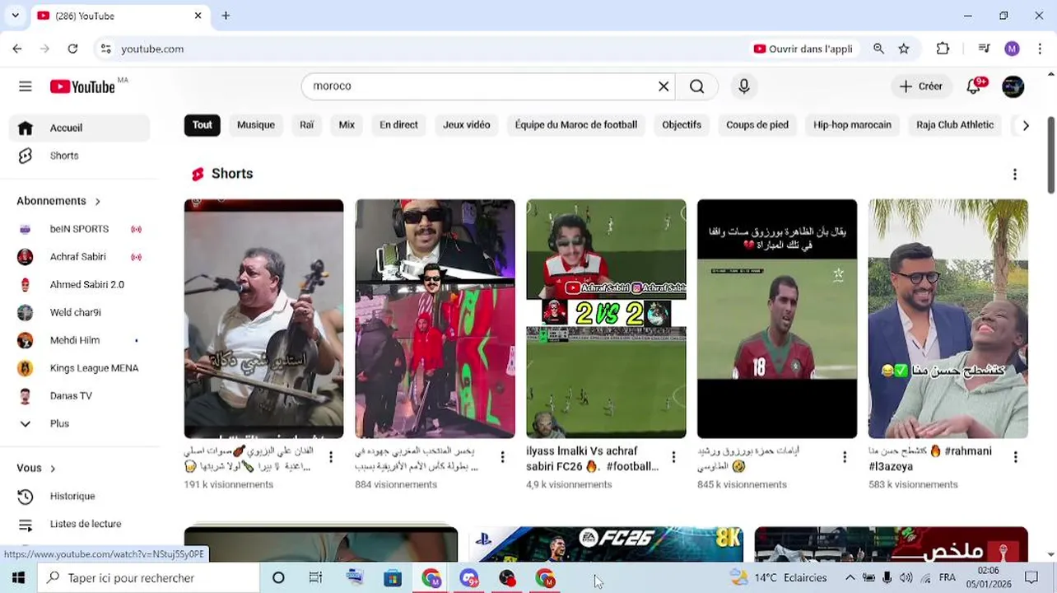
Task: Clear the search text with X icon
Action: [664, 86]
